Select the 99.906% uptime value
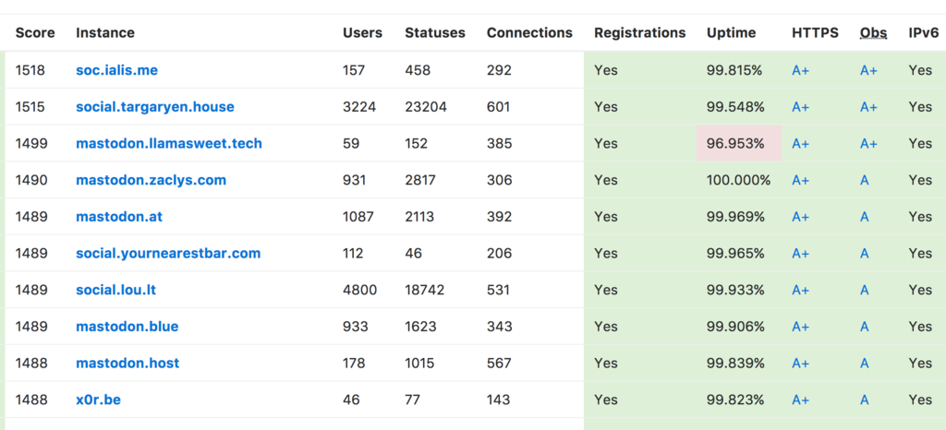 coord(735,327)
